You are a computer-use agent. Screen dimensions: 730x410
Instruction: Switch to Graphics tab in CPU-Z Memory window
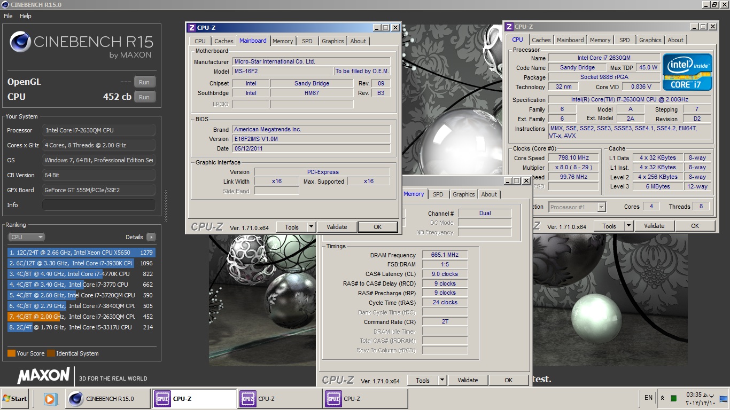click(463, 194)
